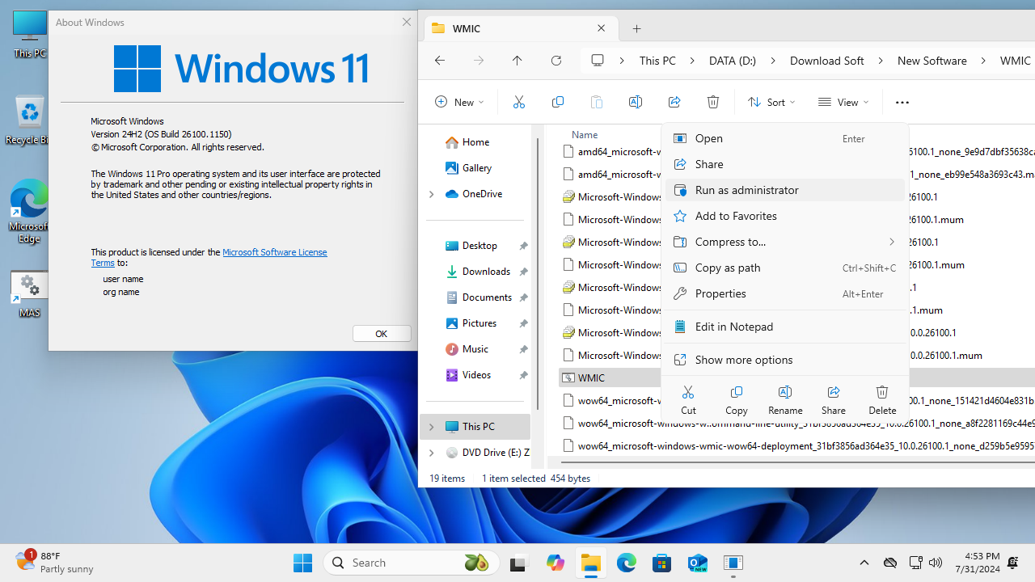1035x582 pixels.
Task: Open the Start menu
Action: pos(303,563)
